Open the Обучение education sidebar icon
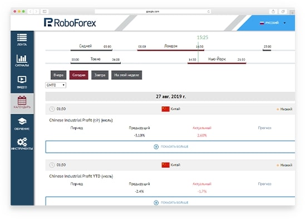 click(22, 124)
